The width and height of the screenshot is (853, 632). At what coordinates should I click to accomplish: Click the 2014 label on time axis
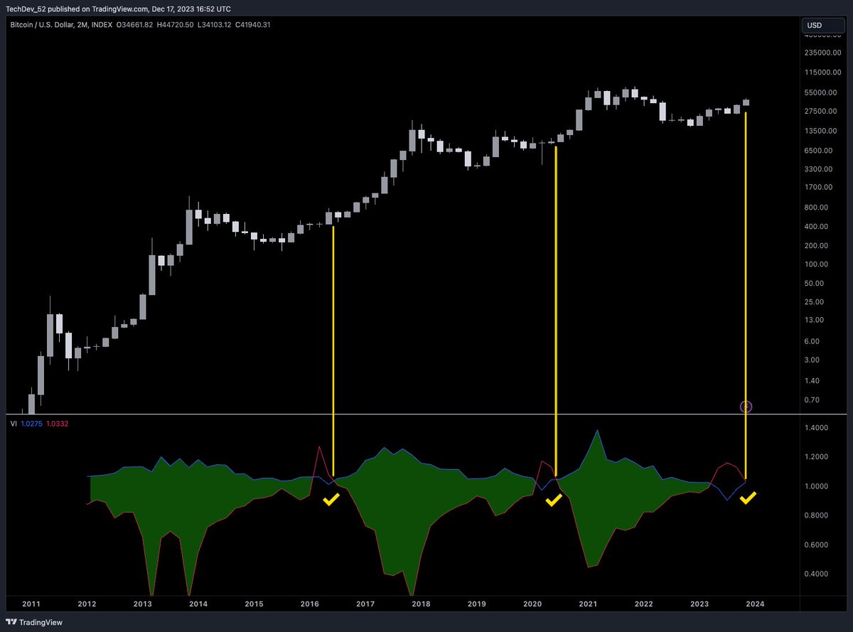198,604
